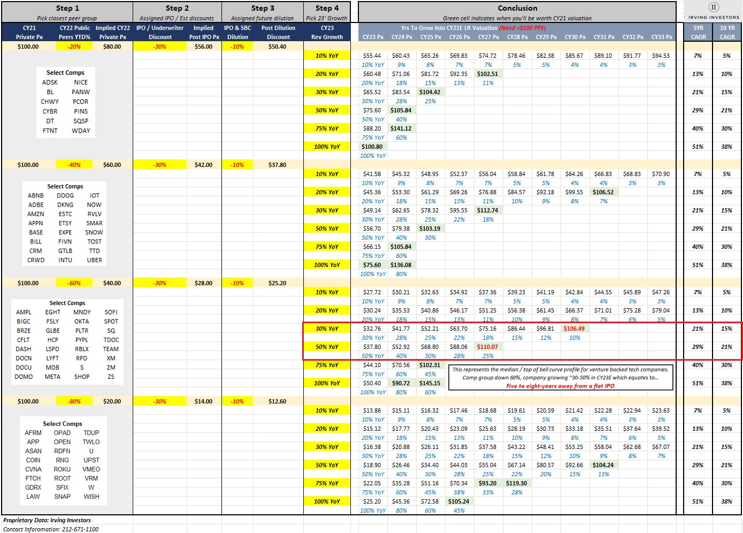This screenshot has height=533, width=743.
Task: Click the 'Five to eight-years away' red note
Action: coord(560,386)
